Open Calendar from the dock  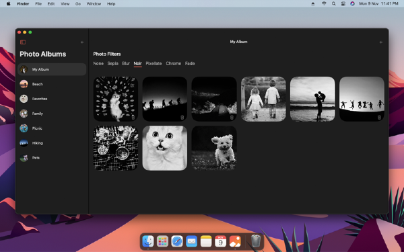(x=221, y=241)
